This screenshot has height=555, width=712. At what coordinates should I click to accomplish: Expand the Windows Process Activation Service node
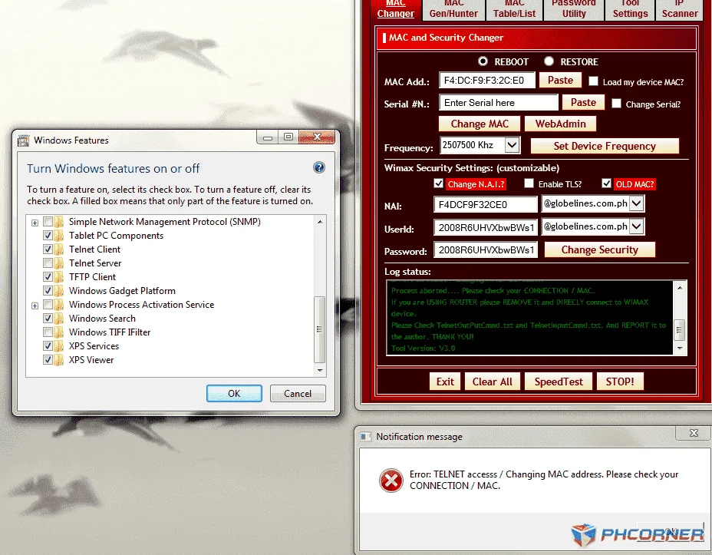pyautogui.click(x=35, y=306)
